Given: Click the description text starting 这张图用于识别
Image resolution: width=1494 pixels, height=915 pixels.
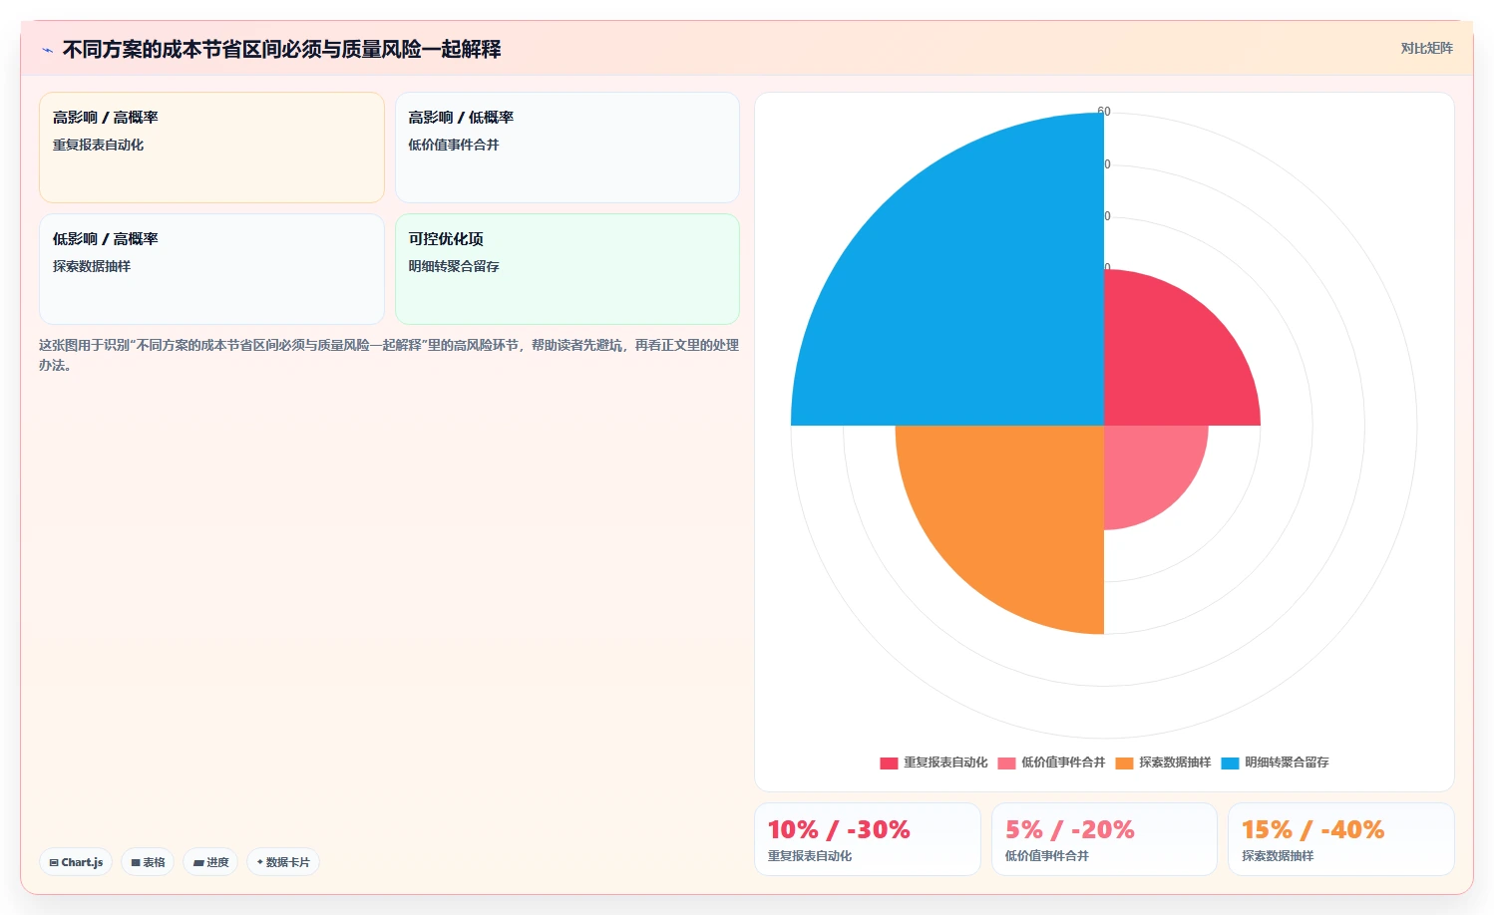Looking at the screenshot, I should pyautogui.click(x=389, y=355).
